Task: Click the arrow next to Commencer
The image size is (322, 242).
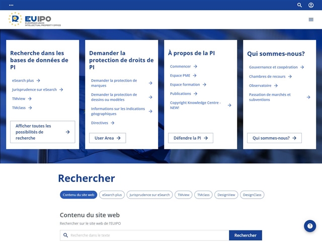Action: pyautogui.click(x=195, y=66)
